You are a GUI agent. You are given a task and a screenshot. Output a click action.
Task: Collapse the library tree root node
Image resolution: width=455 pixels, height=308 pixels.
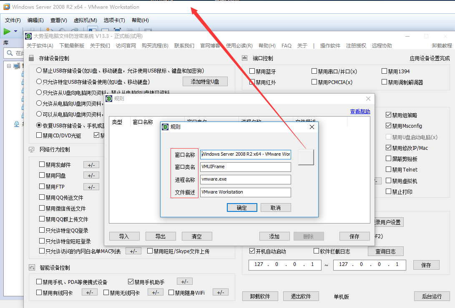[x=9, y=66]
